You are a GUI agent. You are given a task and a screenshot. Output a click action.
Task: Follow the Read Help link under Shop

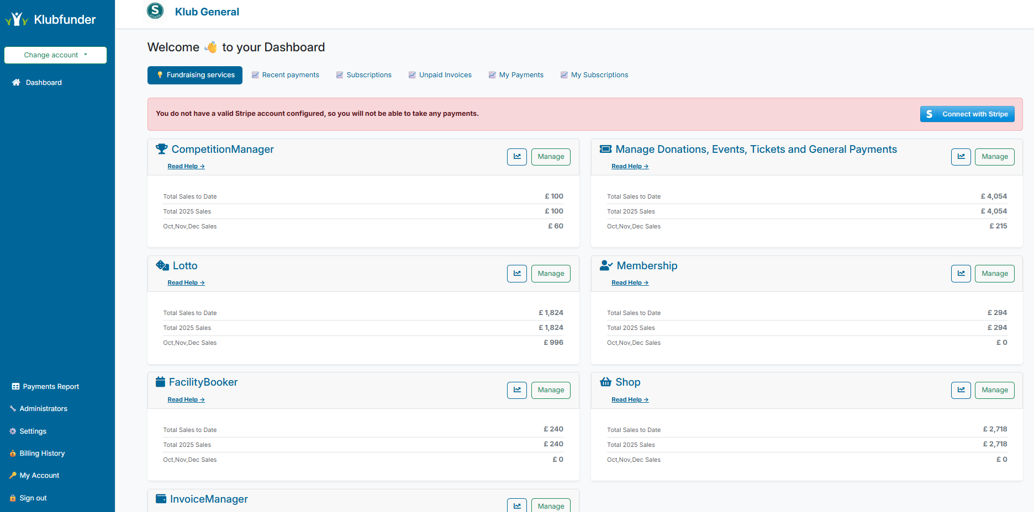[630, 399]
